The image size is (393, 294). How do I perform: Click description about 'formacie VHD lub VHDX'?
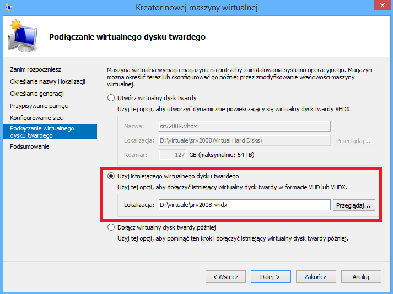233,187
